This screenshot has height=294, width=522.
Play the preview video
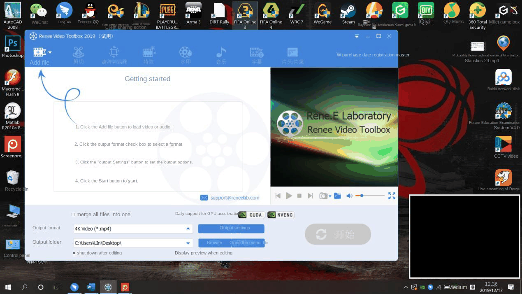click(289, 196)
